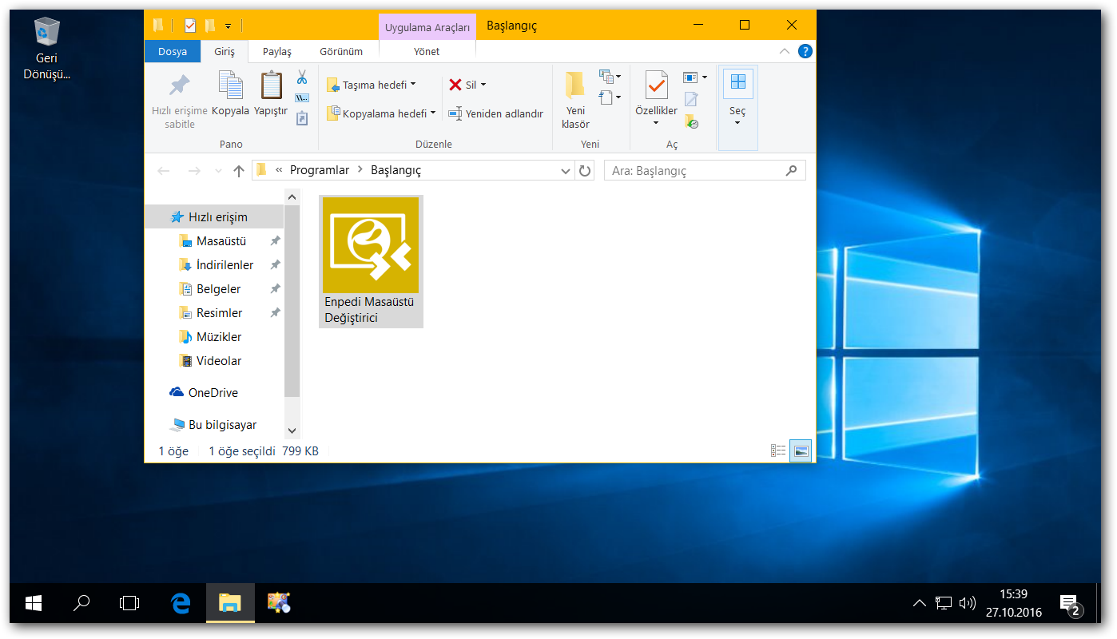The width and height of the screenshot is (1117, 639).
Task: Show hidden tray icons chevron
Action: point(920,603)
